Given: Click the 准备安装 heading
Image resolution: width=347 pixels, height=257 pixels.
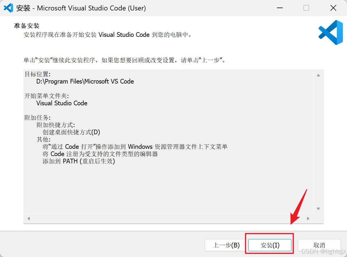Looking at the screenshot, I should (27, 26).
